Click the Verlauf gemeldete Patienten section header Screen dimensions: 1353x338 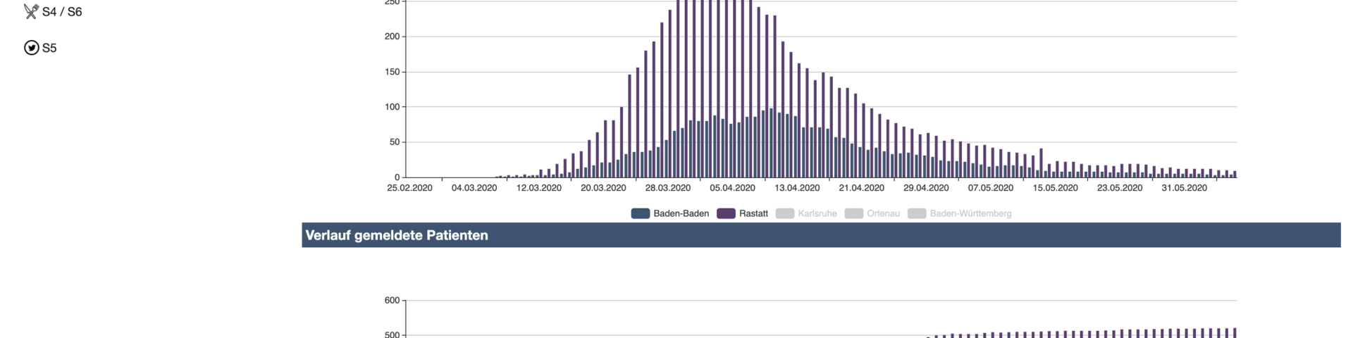(397, 235)
